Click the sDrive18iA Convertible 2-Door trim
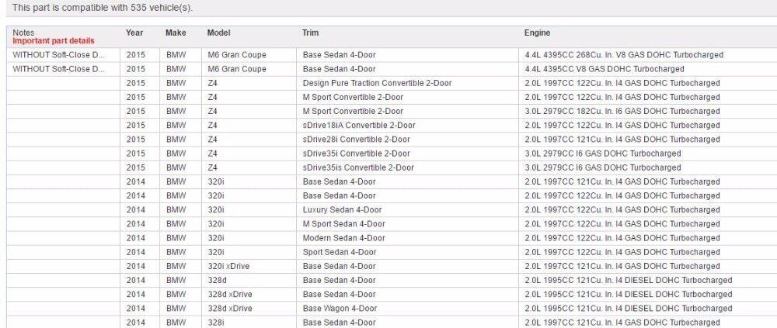 point(358,126)
